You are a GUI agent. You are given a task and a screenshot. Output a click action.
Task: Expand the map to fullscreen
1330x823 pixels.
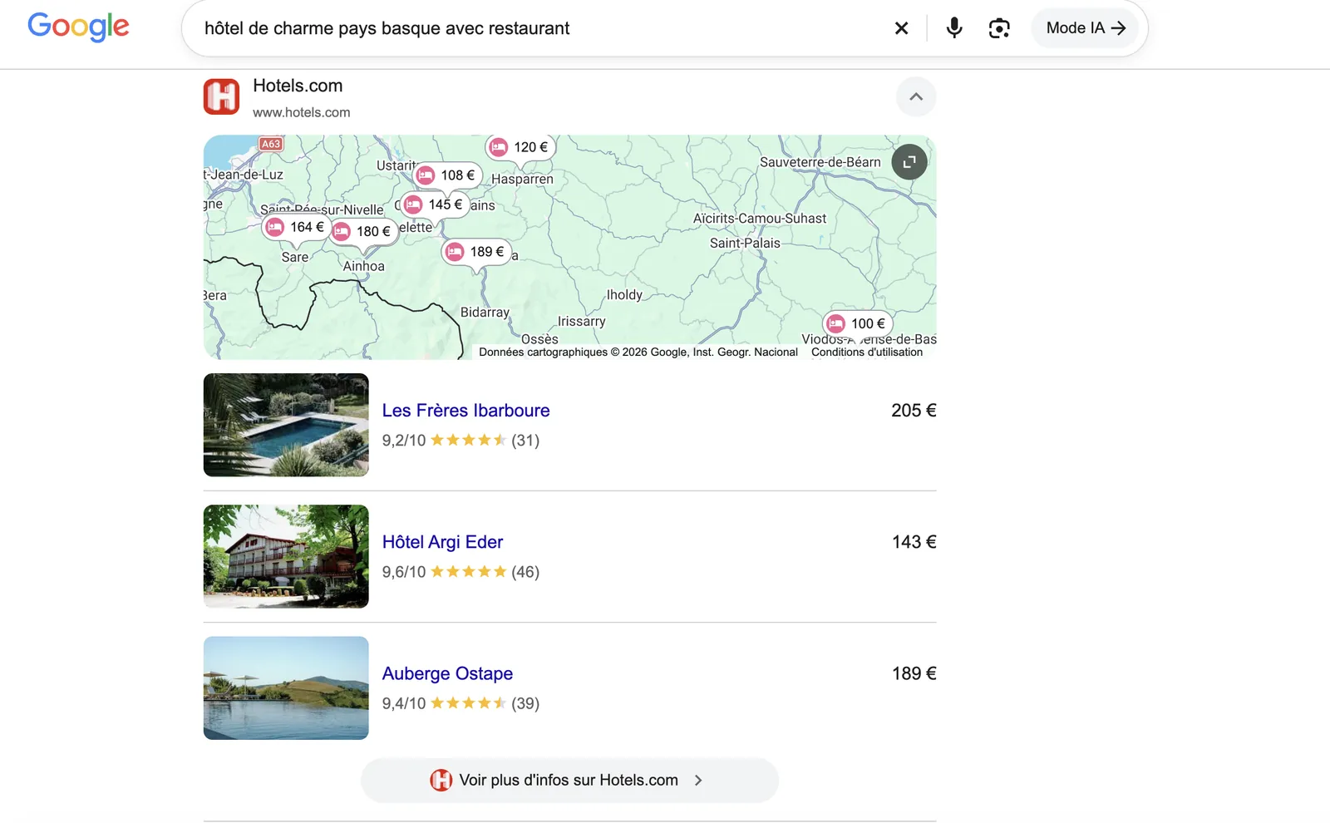coord(909,161)
